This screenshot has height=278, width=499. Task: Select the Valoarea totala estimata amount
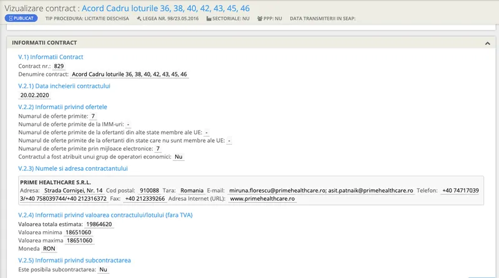[99, 224]
